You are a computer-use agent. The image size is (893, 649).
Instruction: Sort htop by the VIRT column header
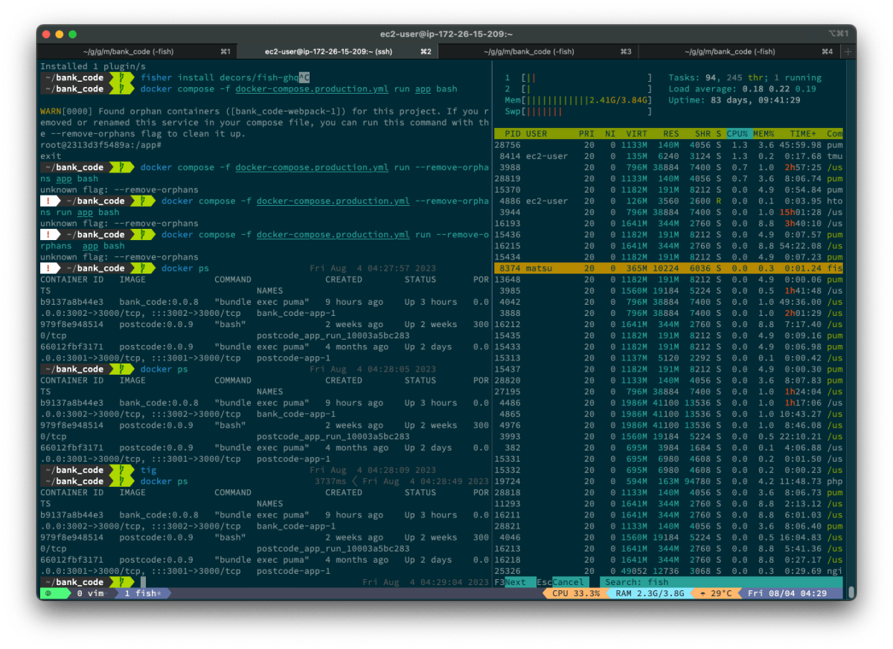pyautogui.click(x=638, y=134)
